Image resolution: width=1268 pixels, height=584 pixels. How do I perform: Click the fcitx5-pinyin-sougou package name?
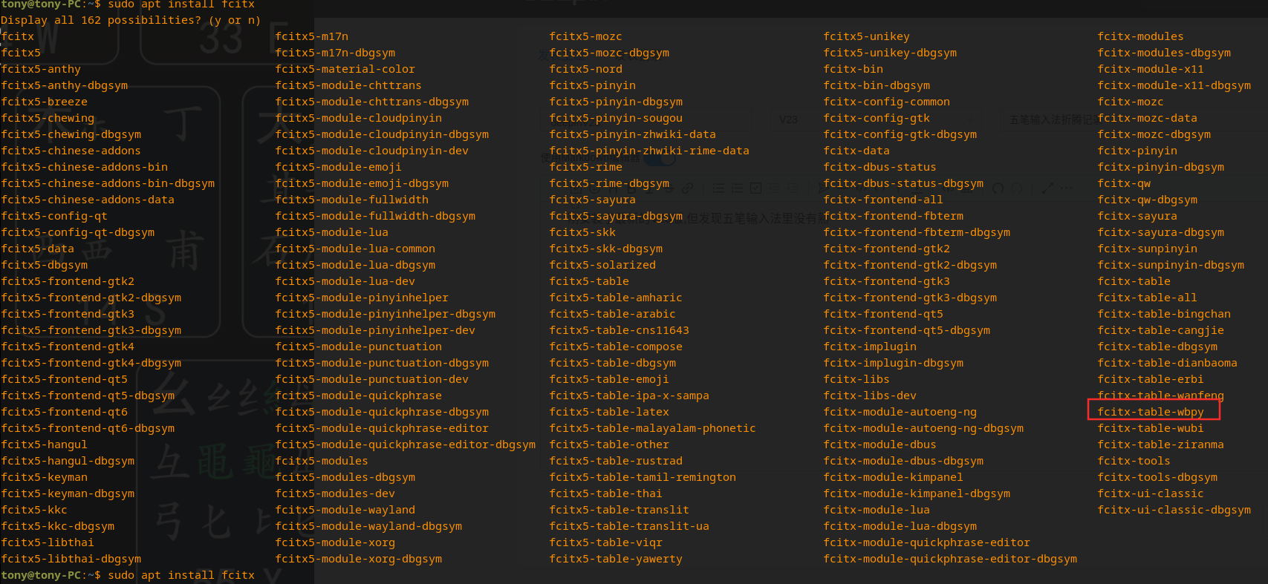click(615, 118)
